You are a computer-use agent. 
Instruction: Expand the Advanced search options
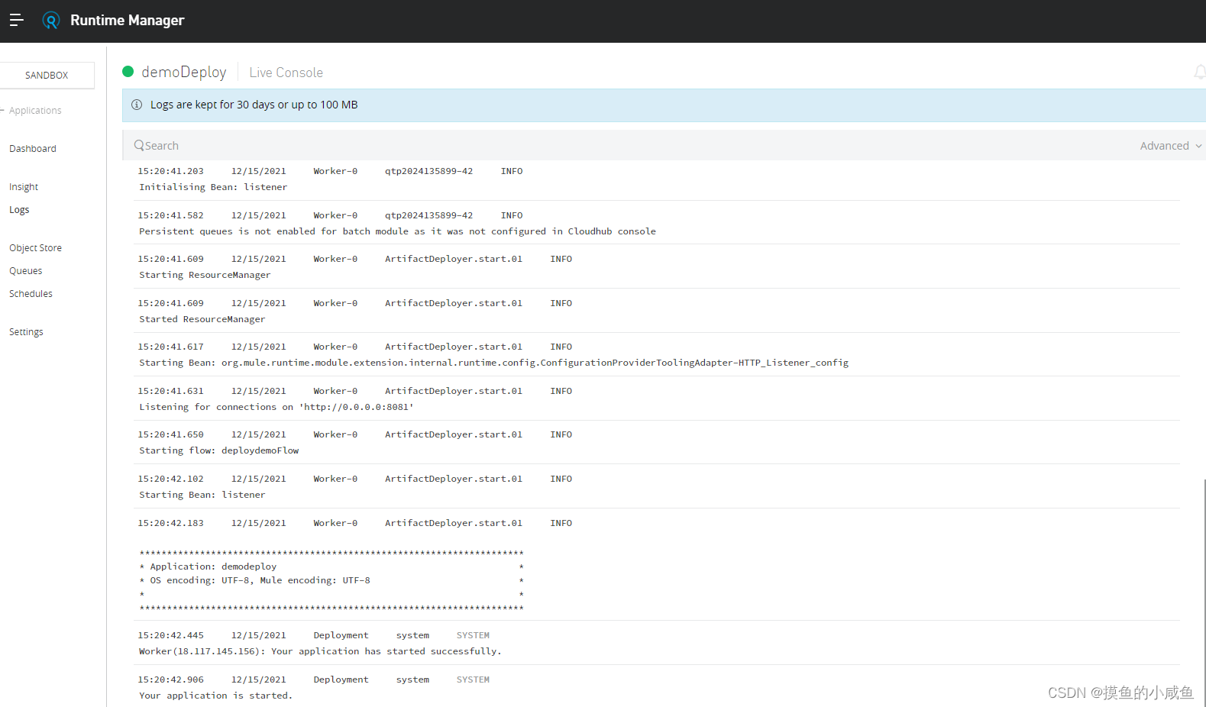point(1171,146)
